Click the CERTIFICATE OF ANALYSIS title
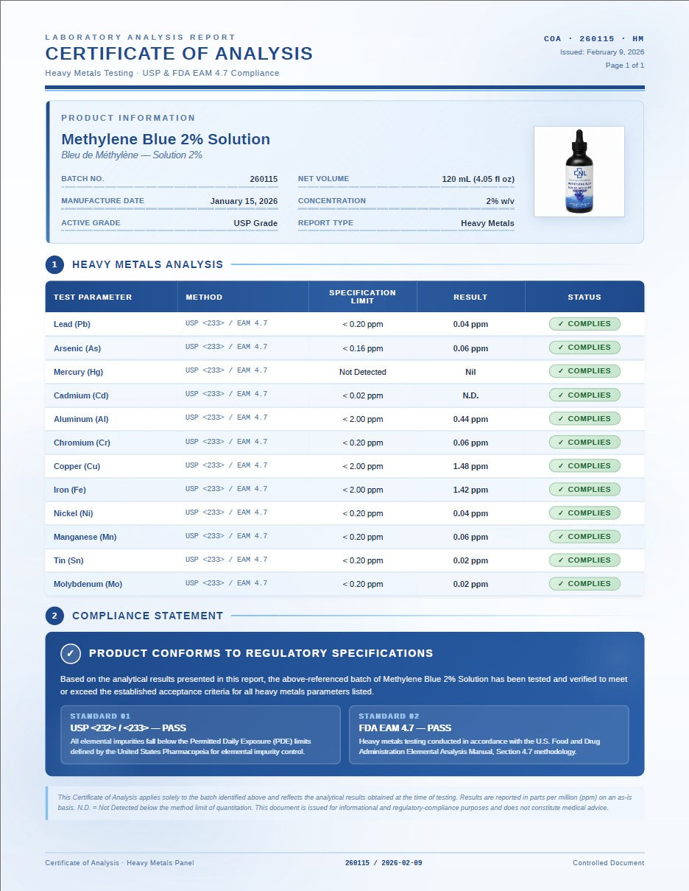This screenshot has width=689, height=891. pos(179,54)
